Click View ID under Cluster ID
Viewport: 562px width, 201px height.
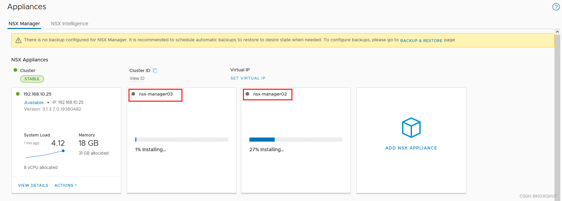click(x=137, y=78)
